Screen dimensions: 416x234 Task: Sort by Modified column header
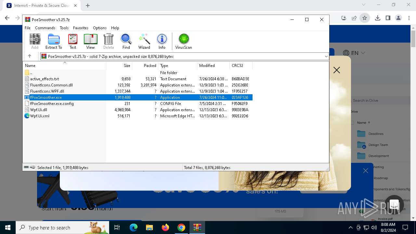(213, 66)
